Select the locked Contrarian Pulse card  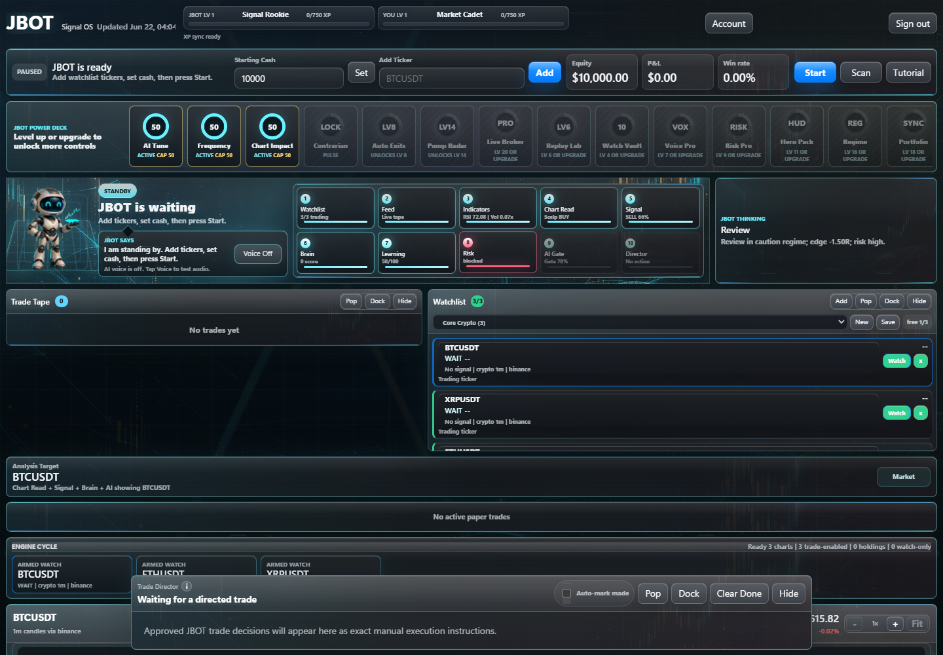point(331,136)
